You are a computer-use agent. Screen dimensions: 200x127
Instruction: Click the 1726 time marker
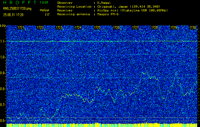click(x=116, y=28)
